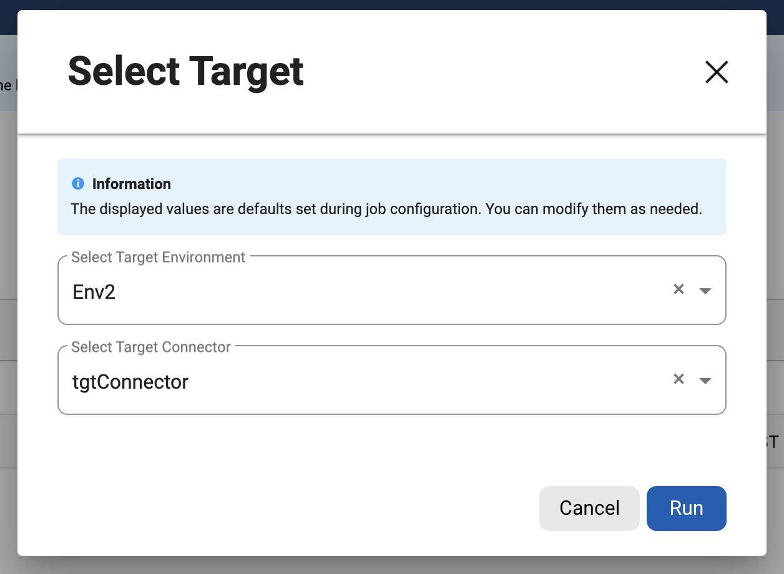Click the Env2 value text
The width and height of the screenshot is (784, 574).
(x=94, y=292)
